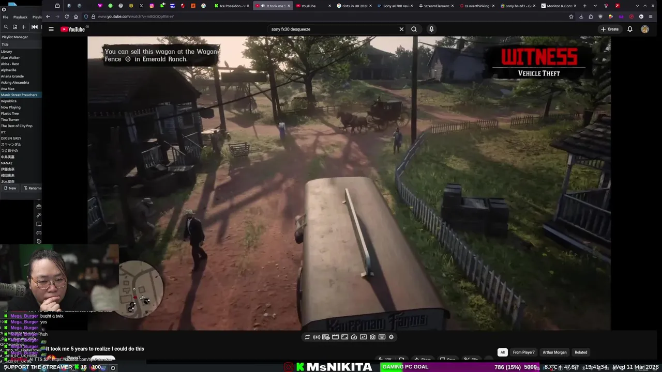This screenshot has height=372, width=662.
Task: Open File menu in music player
Action: click(5, 17)
